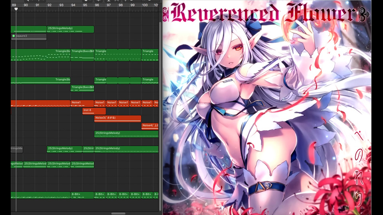This screenshot has width=383, height=215.
Task: Select the Noise1 region starting at bar 97
Action: point(112,104)
